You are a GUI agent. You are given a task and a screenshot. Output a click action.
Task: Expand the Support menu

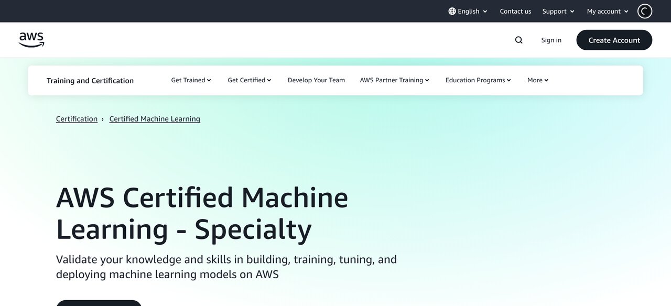click(x=558, y=11)
